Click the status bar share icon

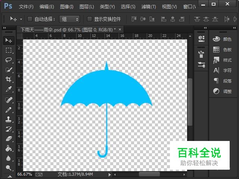(39, 175)
